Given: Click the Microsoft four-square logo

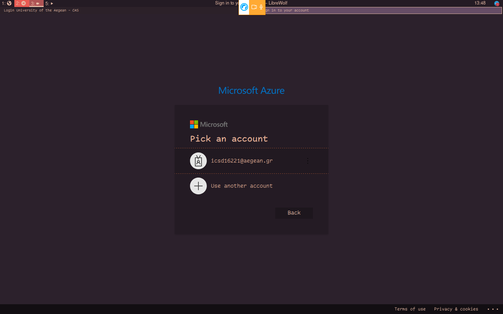Looking at the screenshot, I should tap(193, 124).
